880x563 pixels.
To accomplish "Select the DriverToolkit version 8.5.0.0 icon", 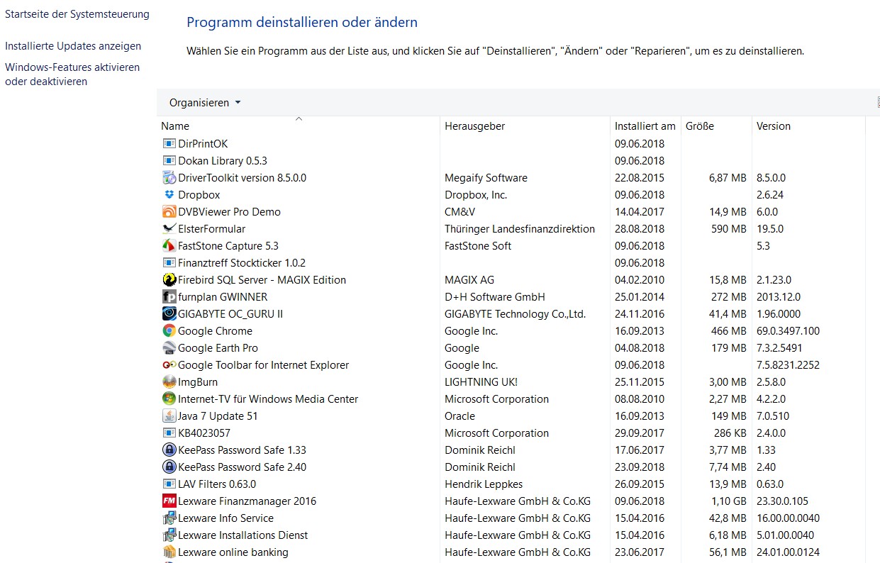I will point(169,178).
